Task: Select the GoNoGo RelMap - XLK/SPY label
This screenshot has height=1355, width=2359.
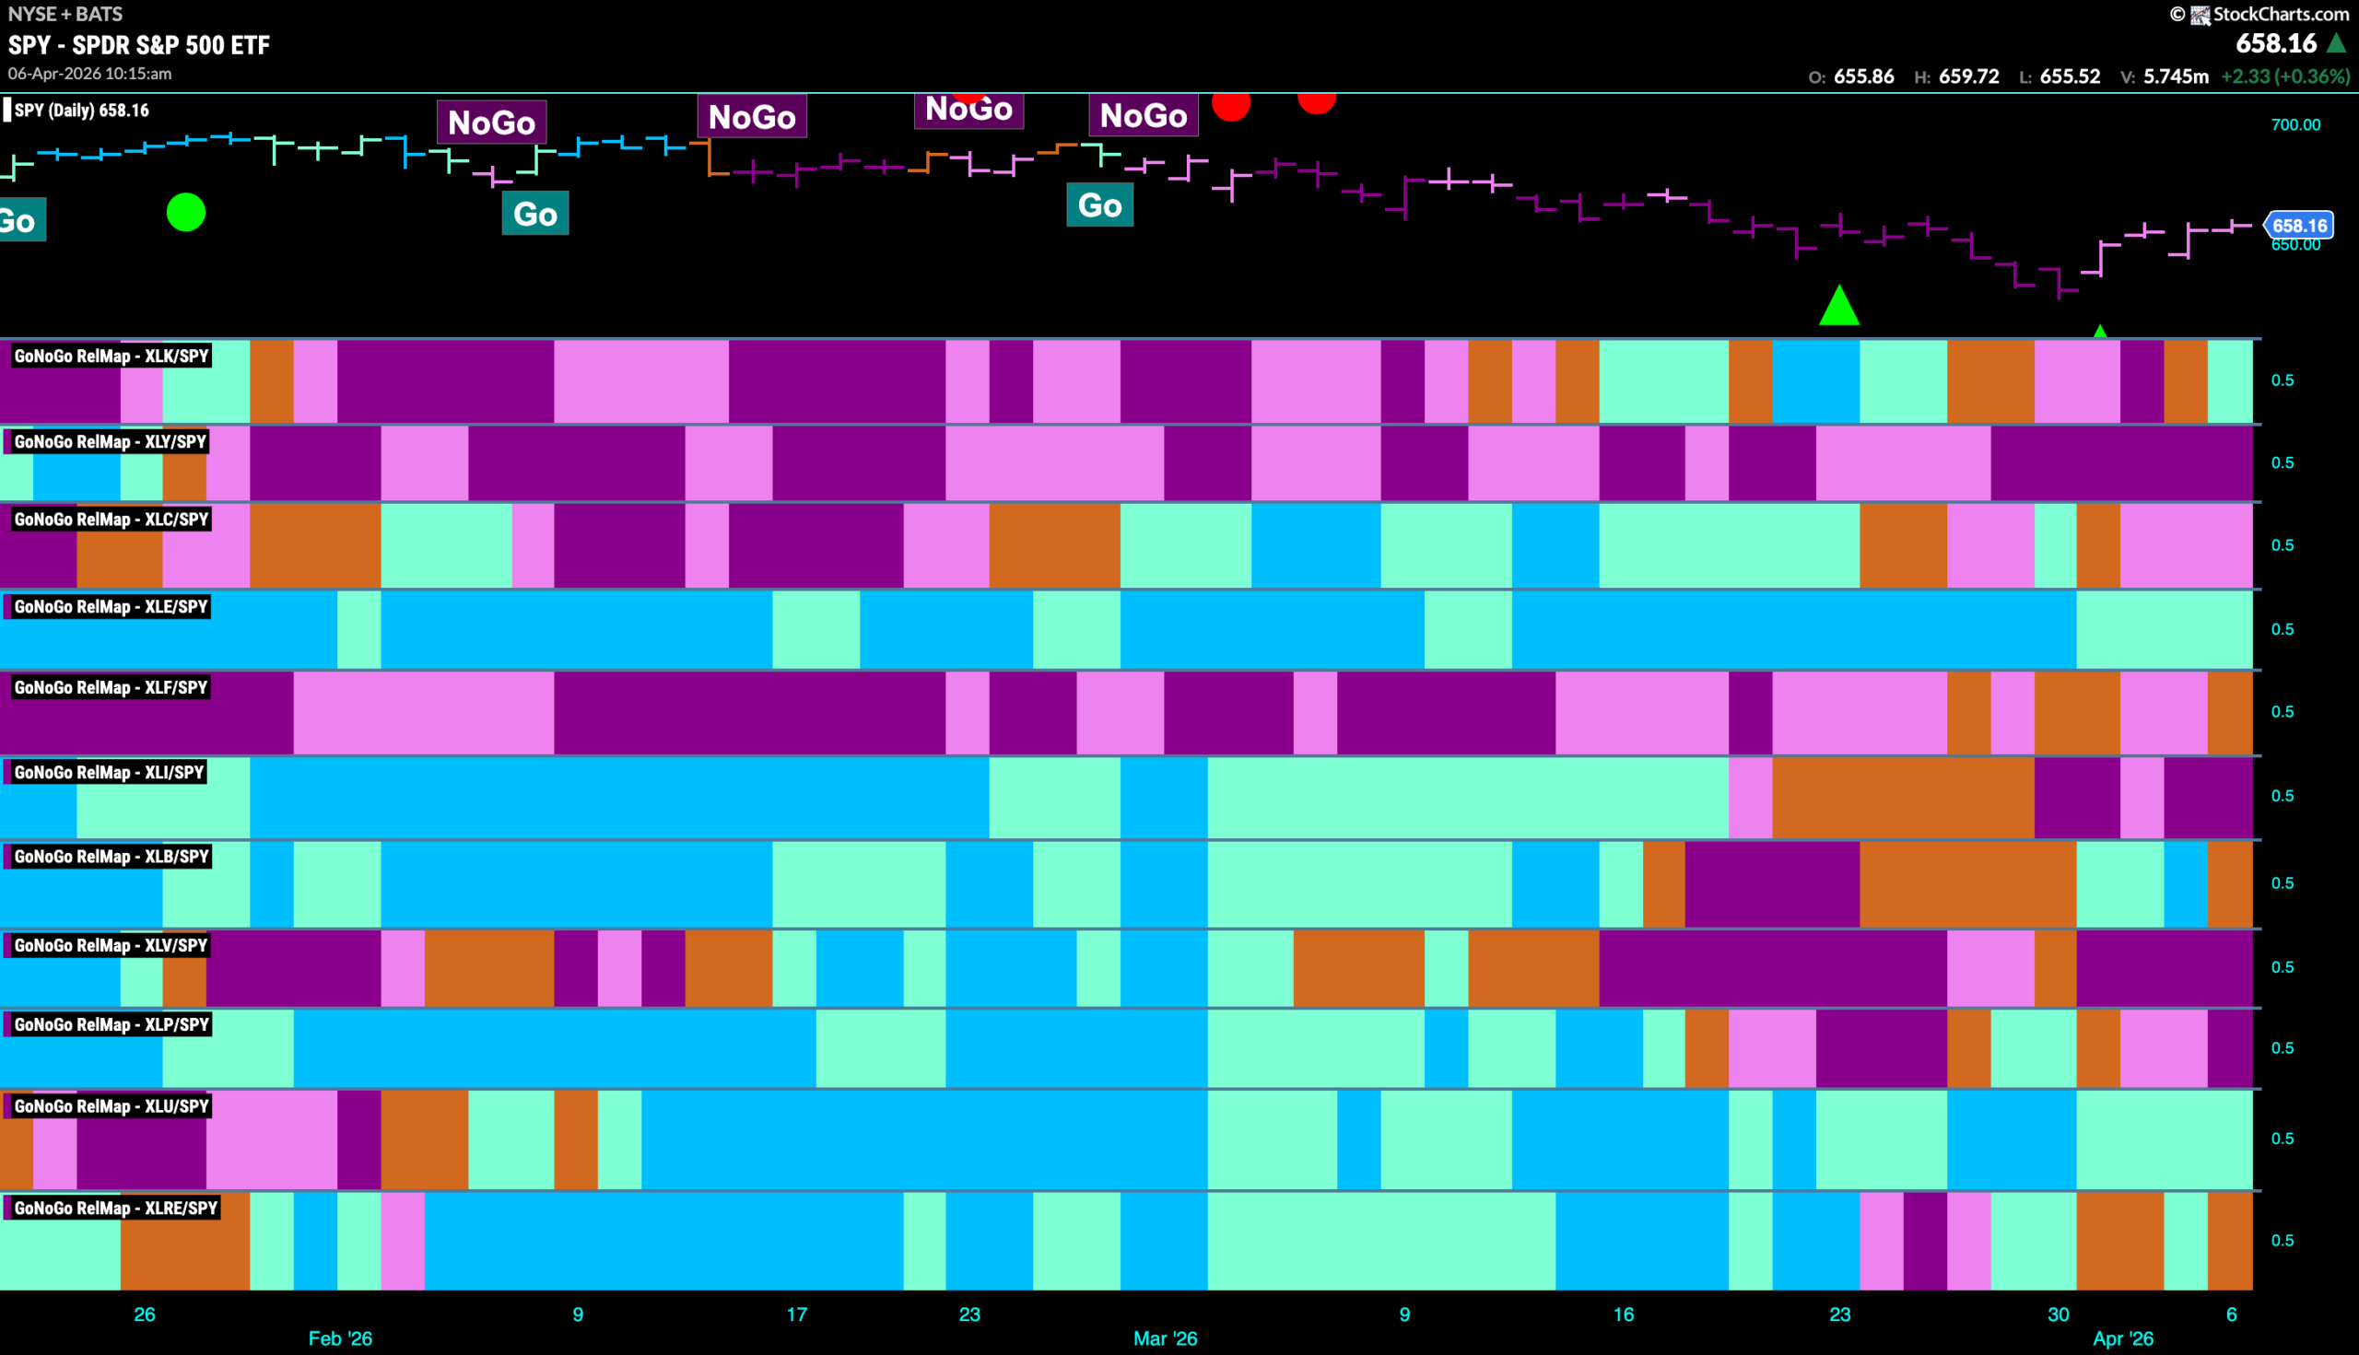Action: (x=111, y=356)
